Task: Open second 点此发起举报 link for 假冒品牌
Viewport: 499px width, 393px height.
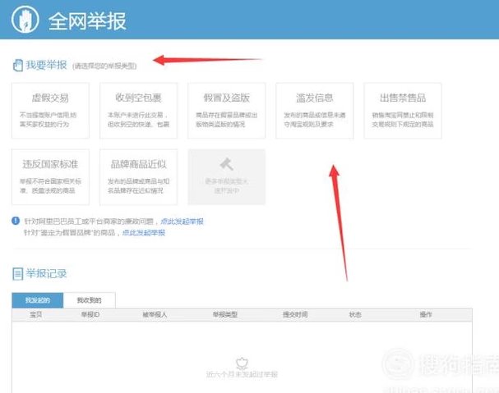Action: tap(144, 233)
